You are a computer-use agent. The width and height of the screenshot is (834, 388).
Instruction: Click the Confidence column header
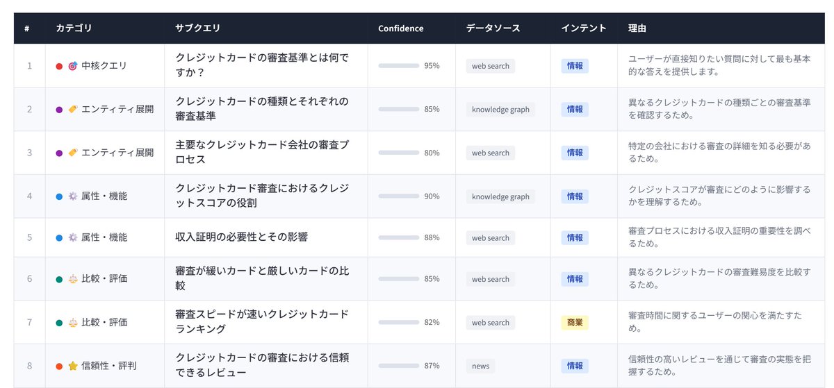click(x=401, y=28)
